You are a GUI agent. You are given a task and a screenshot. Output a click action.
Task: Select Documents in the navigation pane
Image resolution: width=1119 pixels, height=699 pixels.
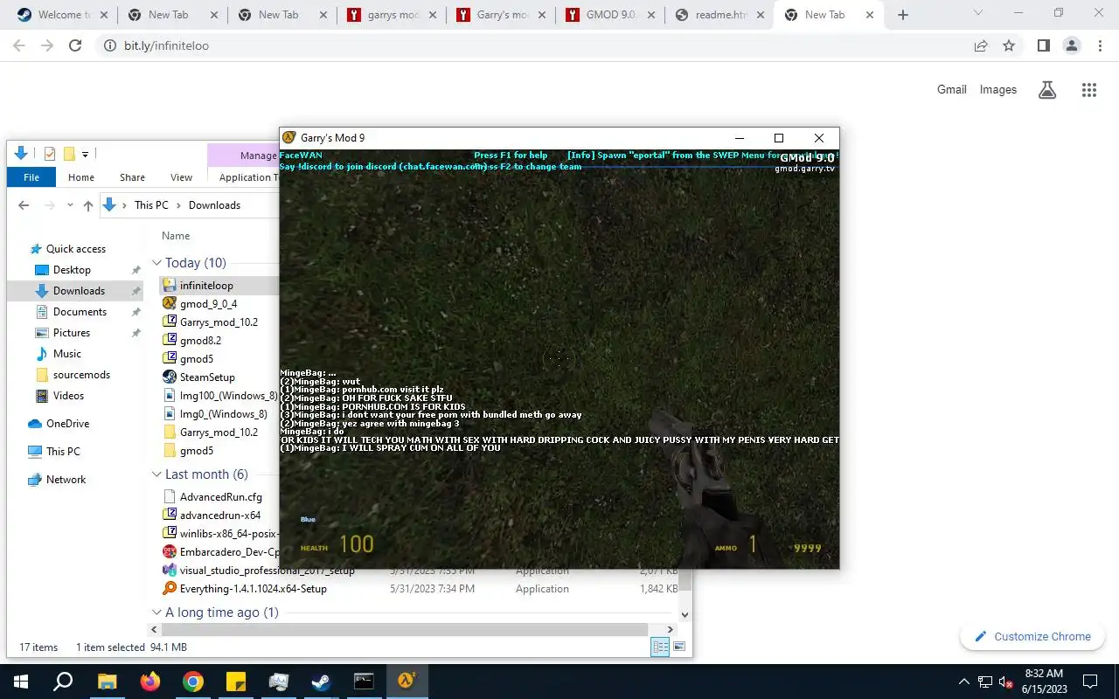[x=80, y=312]
